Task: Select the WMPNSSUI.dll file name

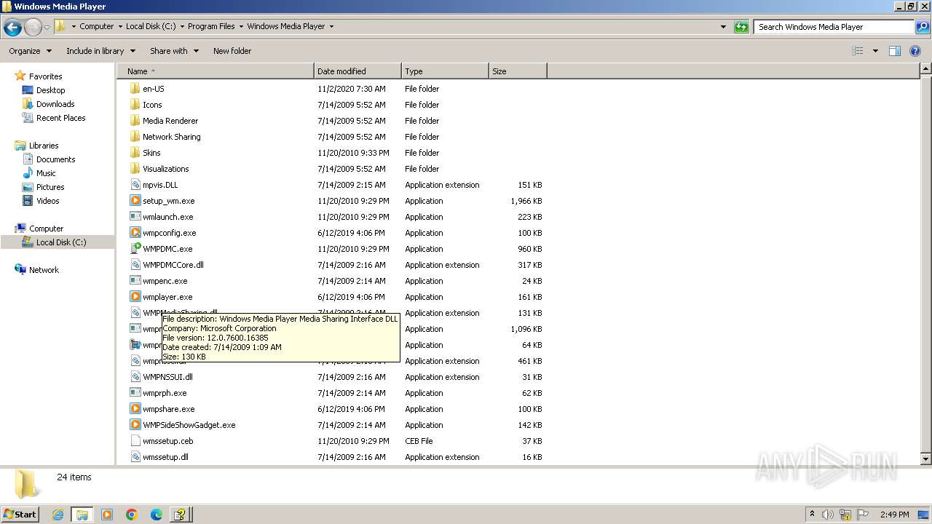Action: pos(167,377)
